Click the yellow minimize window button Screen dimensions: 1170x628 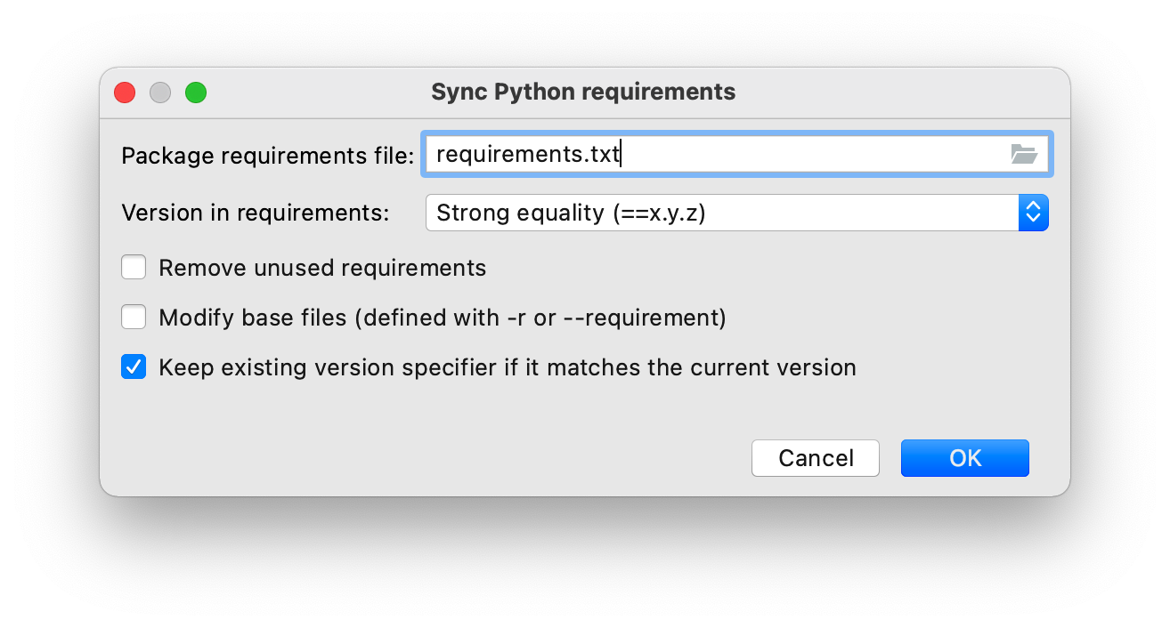tap(160, 92)
